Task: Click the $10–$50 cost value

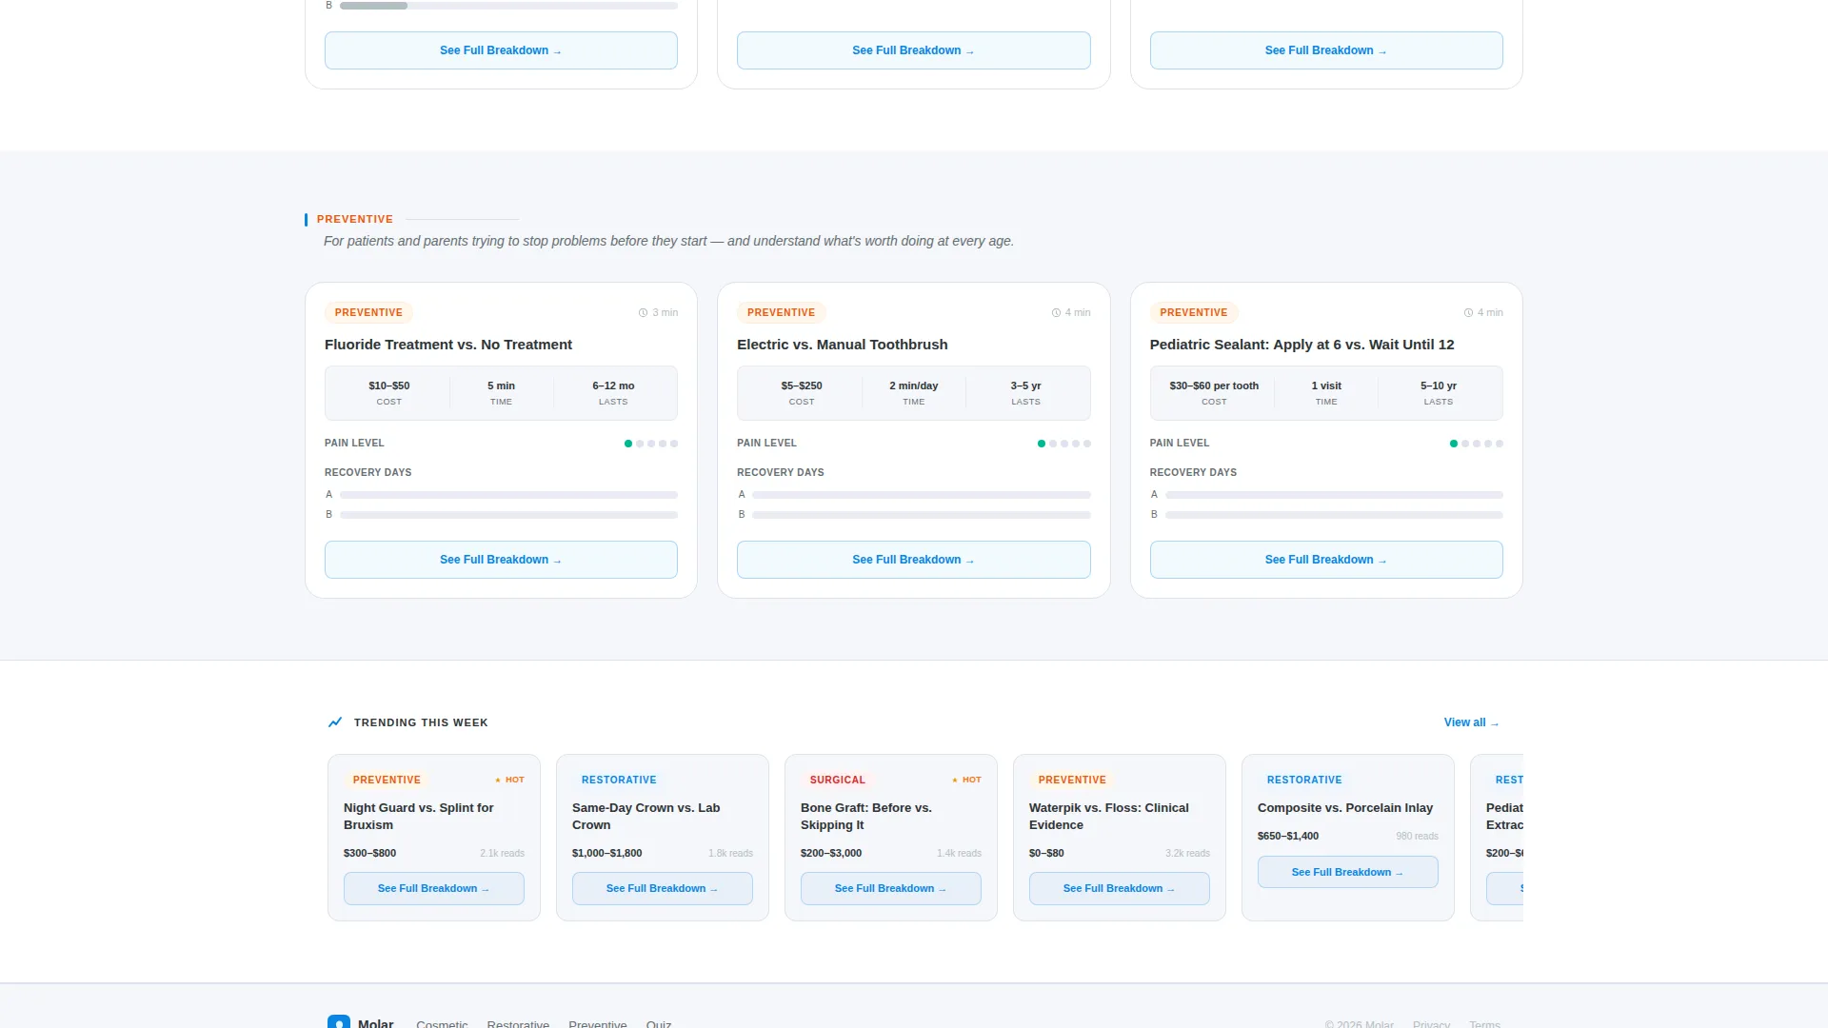Action: pos(389,385)
